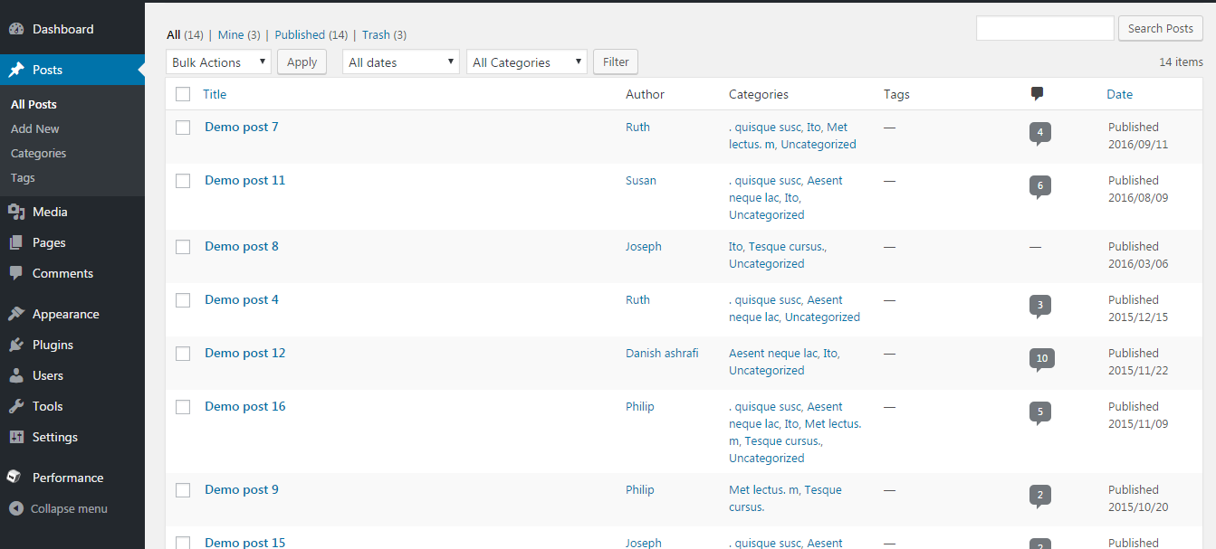Click the comments column header bubble icon

point(1038,94)
